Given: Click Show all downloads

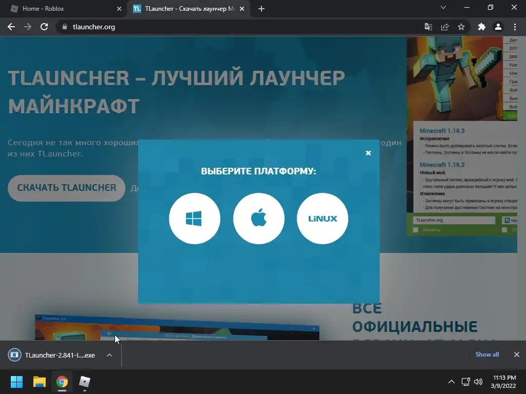Looking at the screenshot, I should (x=487, y=354).
